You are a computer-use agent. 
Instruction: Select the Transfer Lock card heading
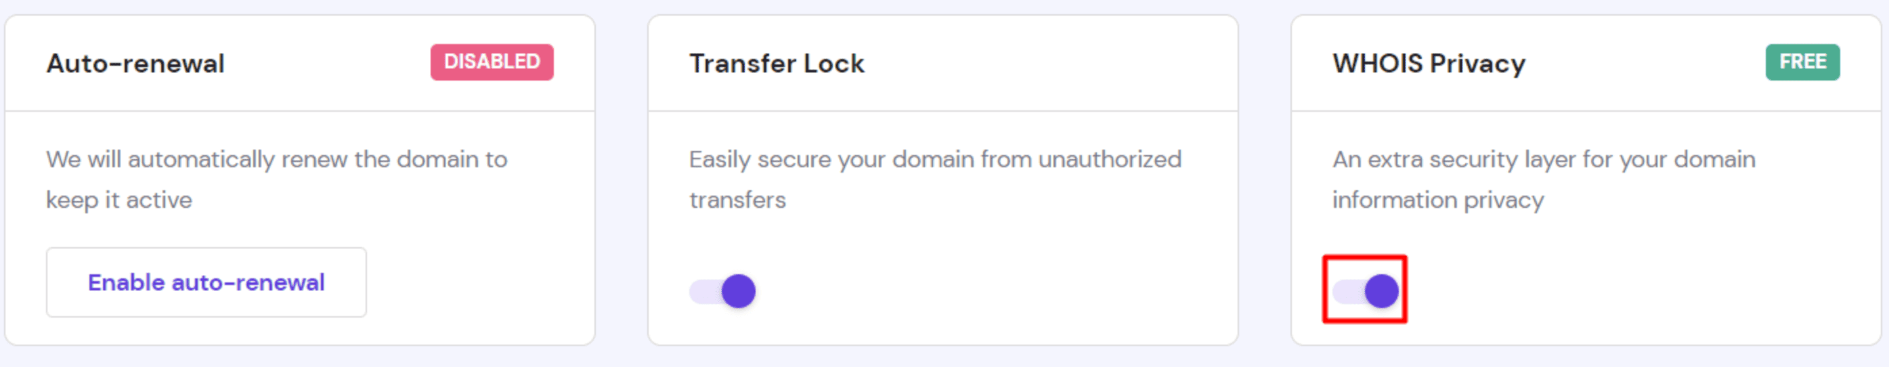tap(777, 64)
